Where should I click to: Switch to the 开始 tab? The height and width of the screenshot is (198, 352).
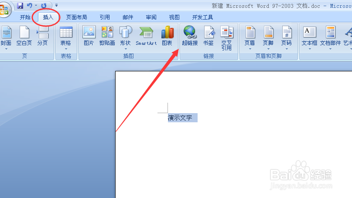pos(25,17)
